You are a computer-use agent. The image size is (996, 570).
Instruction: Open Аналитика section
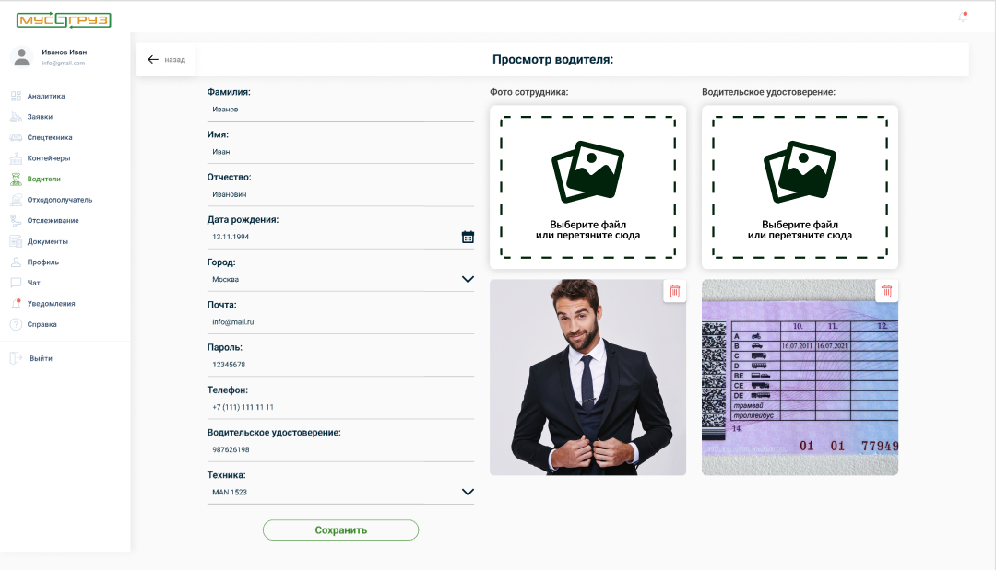(x=46, y=97)
